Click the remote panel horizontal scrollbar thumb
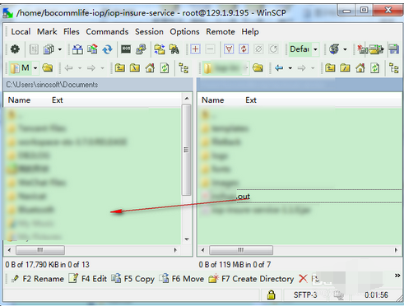The height and width of the screenshot is (306, 404). 241,250
